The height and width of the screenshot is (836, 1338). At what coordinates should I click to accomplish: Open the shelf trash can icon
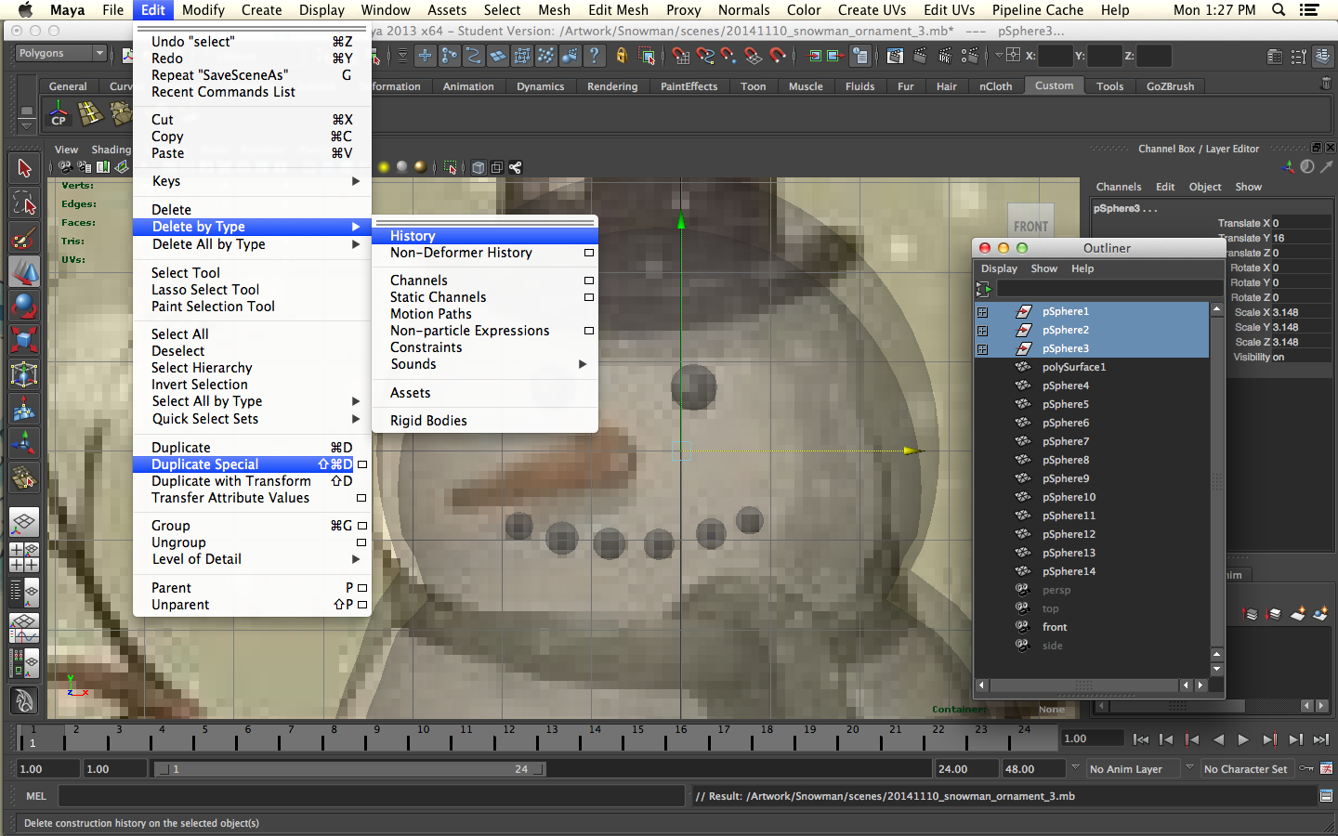pyautogui.click(x=1326, y=84)
